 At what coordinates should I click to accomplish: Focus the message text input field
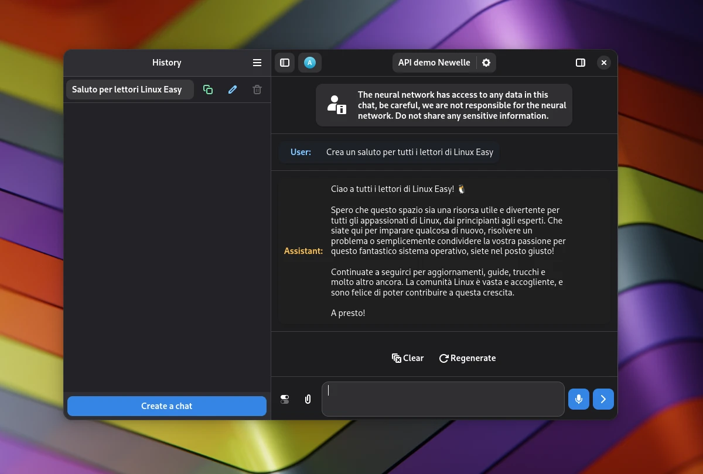pos(443,399)
